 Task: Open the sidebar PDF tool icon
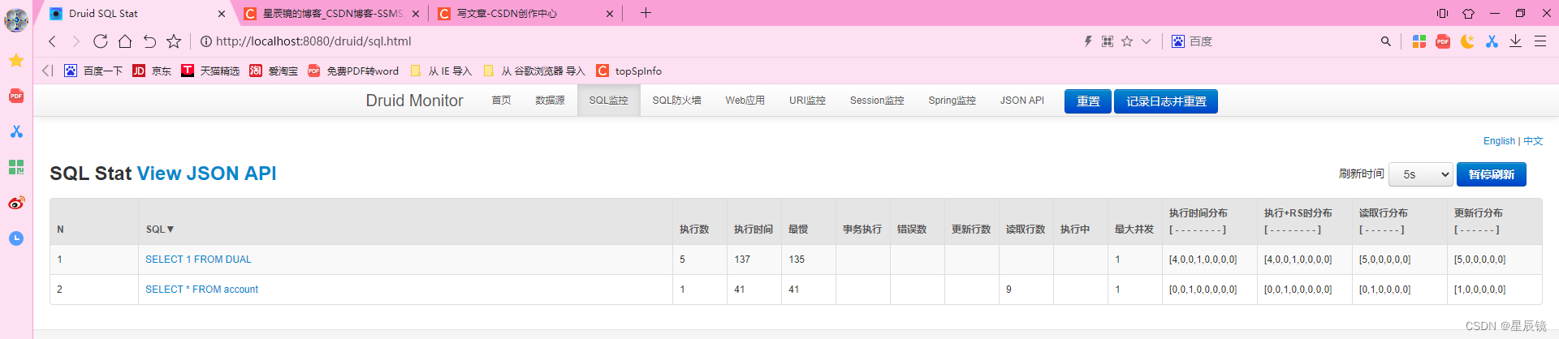coord(16,96)
